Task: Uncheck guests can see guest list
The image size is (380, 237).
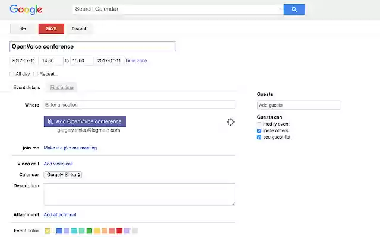Action: pyautogui.click(x=259, y=137)
